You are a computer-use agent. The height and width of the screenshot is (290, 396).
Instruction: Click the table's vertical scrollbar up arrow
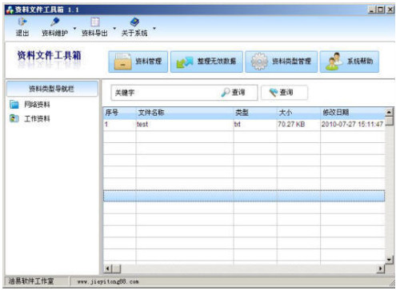tap(389, 112)
